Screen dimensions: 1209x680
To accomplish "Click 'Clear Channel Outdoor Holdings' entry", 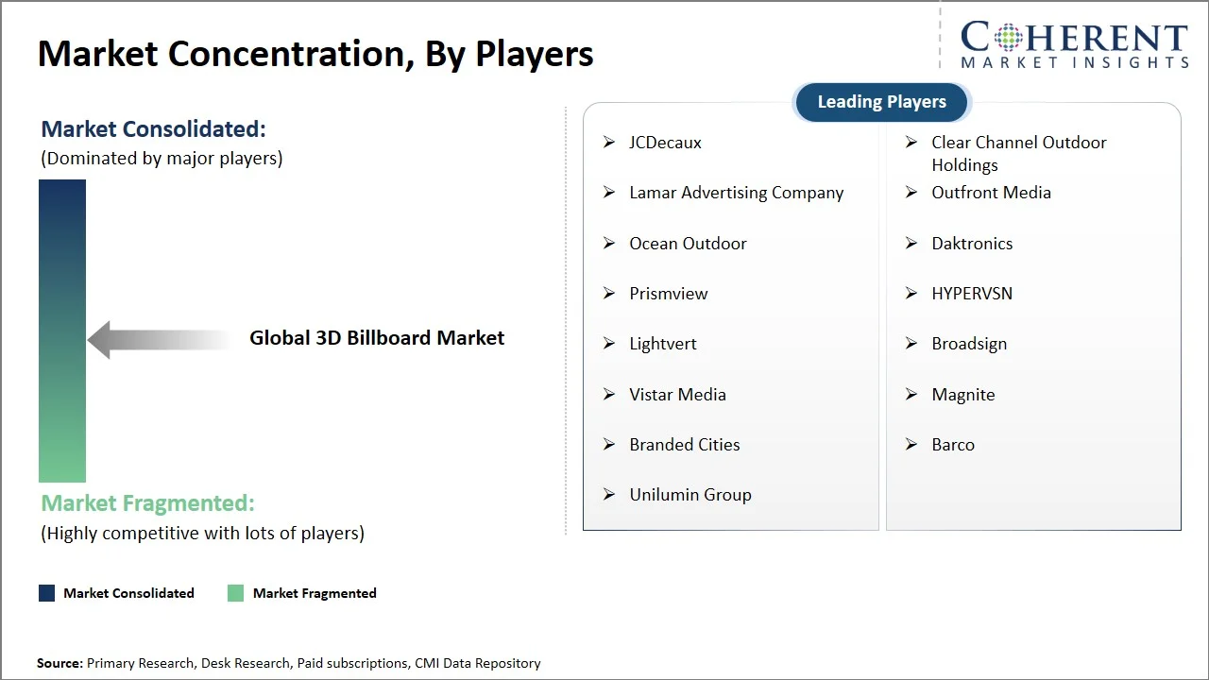I will point(1018,154).
